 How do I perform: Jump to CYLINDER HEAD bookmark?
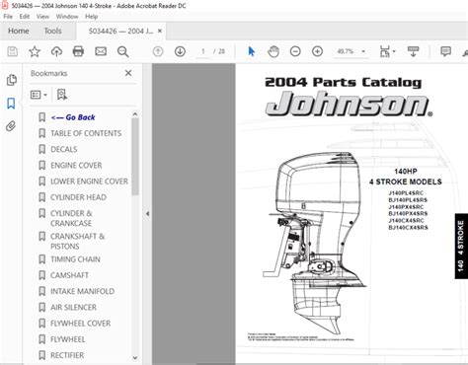tap(78, 197)
